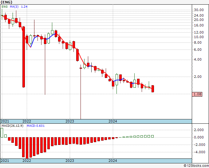Click the 10.00 price axis label
Viewport: 209px width, 168px height.
199,37
